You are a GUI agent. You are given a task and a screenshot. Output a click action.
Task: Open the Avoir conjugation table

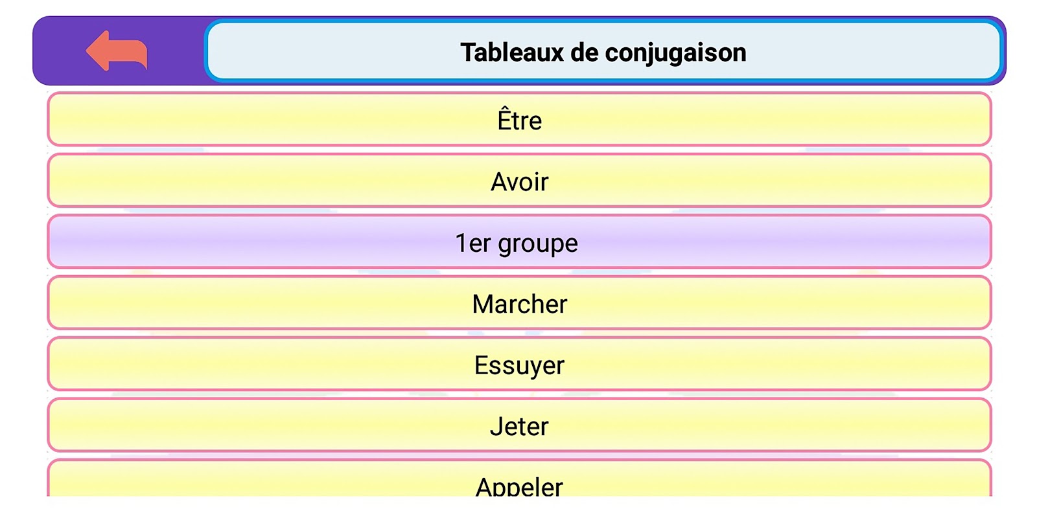pyautogui.click(x=519, y=181)
